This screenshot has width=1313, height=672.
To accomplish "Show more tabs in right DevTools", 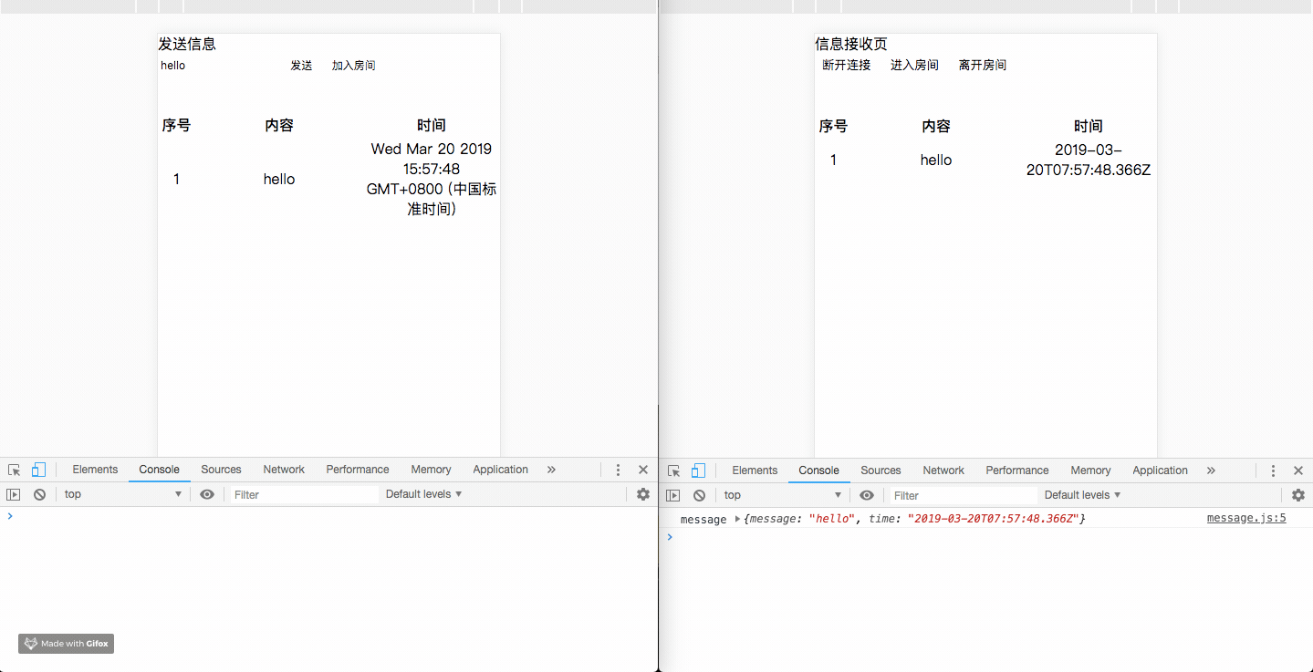I will pyautogui.click(x=1211, y=470).
